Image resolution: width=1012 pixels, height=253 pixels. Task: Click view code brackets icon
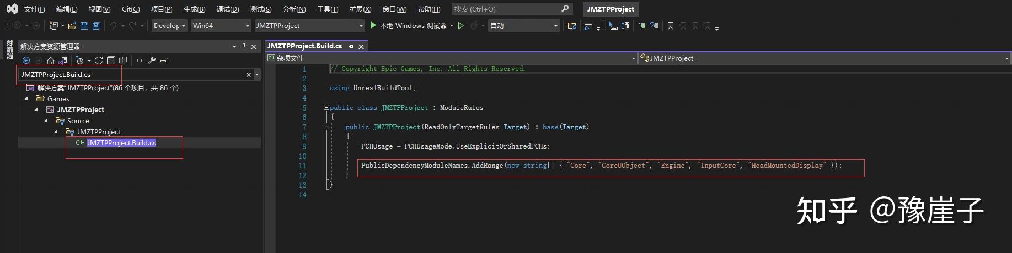pos(140,61)
